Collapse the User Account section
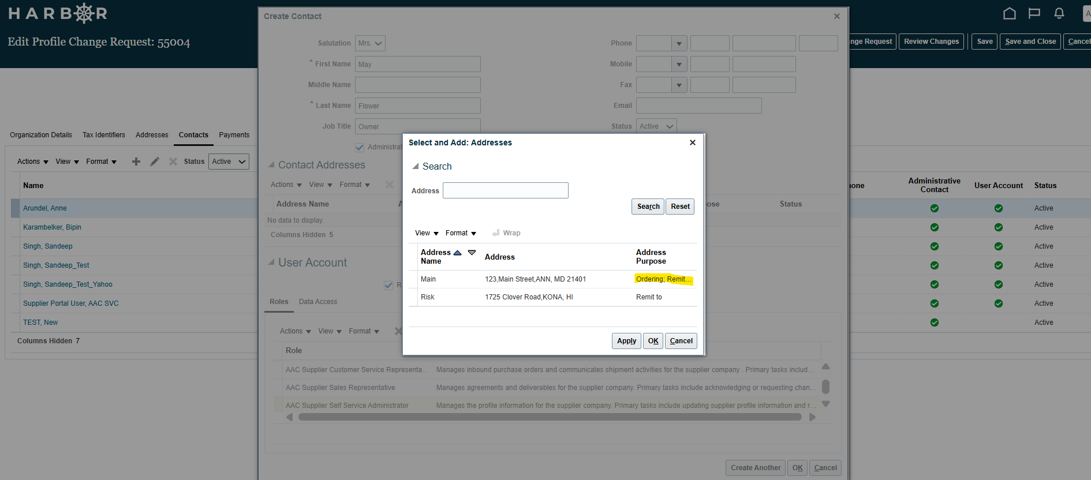1091x480 pixels. (271, 262)
